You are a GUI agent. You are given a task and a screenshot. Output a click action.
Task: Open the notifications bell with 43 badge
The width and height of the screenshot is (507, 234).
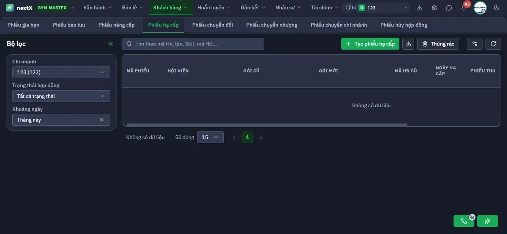point(464,8)
